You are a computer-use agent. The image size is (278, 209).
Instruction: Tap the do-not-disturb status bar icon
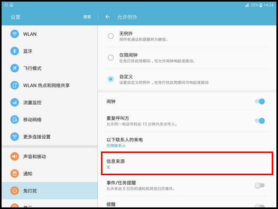(6, 5)
